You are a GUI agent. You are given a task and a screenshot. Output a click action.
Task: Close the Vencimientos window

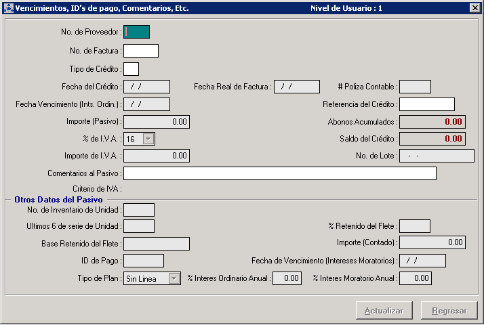click(x=475, y=8)
